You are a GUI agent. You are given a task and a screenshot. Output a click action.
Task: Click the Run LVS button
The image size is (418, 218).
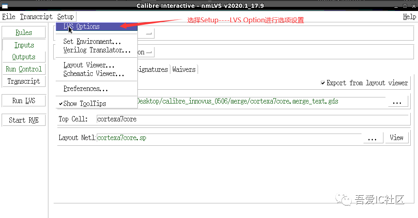click(24, 101)
